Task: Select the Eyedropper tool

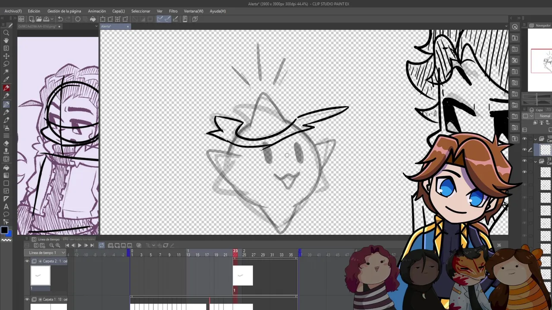Action: point(6,80)
